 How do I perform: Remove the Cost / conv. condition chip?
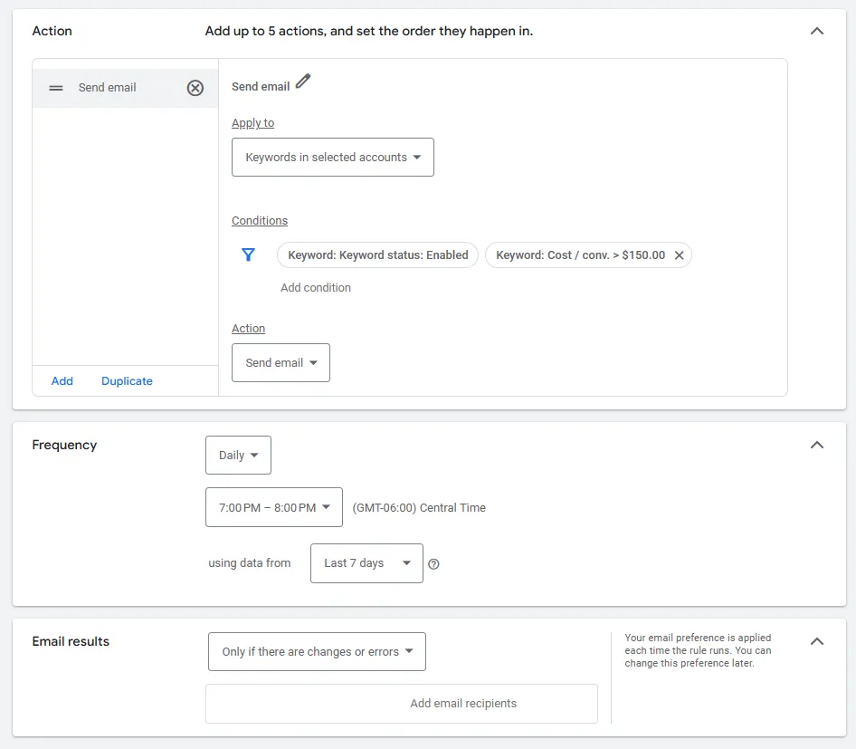pyautogui.click(x=680, y=254)
